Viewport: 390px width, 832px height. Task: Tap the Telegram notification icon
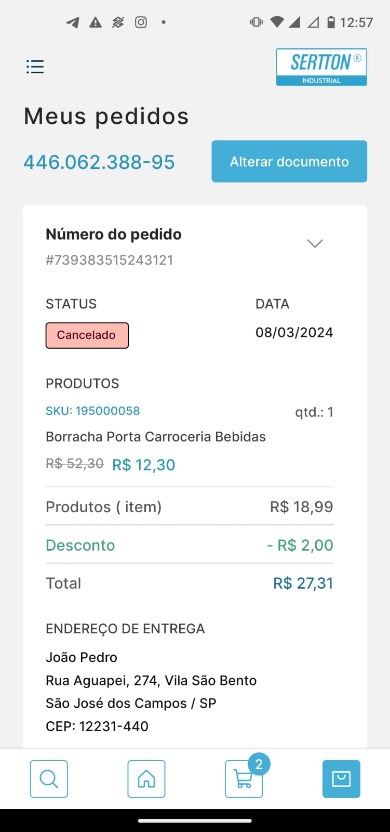(73, 22)
